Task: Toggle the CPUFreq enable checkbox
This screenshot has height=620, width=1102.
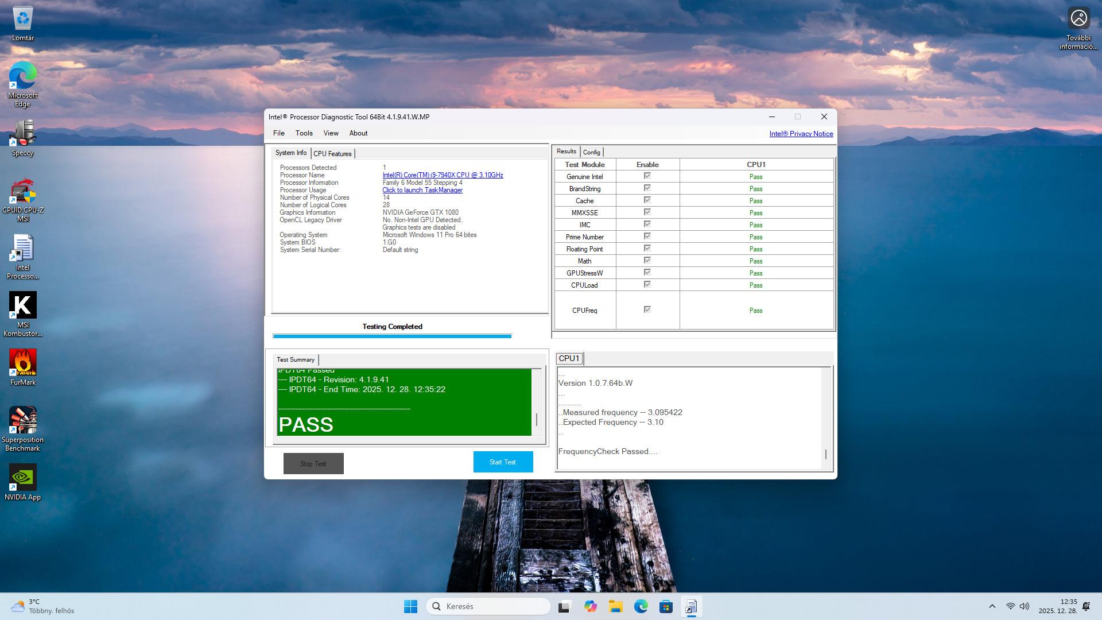Action: (647, 309)
